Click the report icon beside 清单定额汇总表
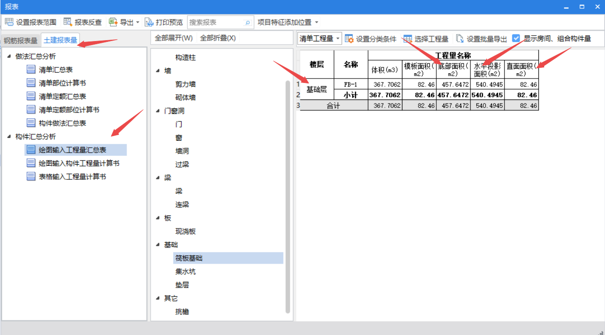 tap(31, 96)
